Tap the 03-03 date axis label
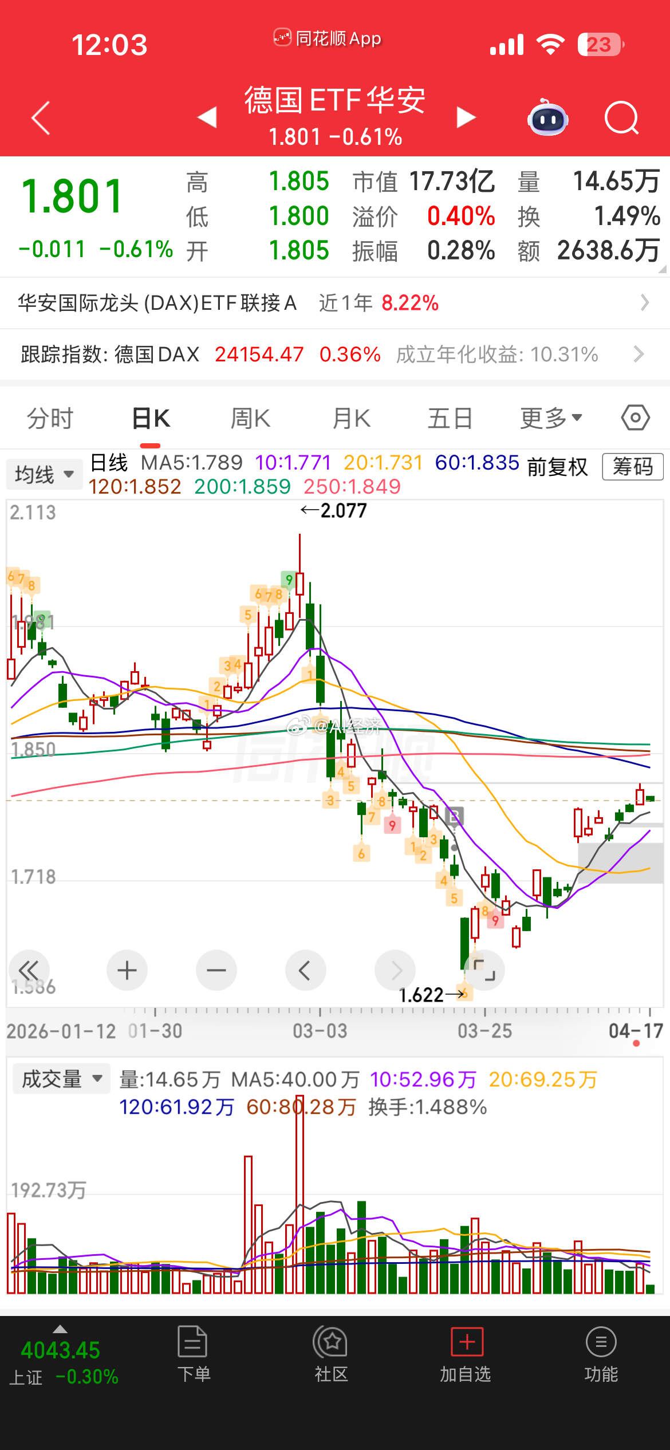670x1450 pixels. (320, 1031)
